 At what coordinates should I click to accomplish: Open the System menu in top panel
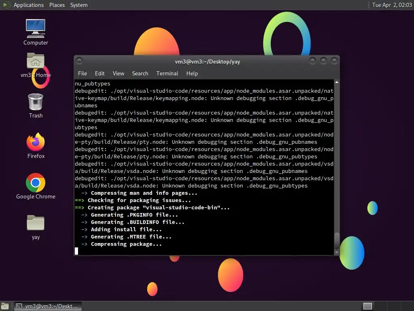pyautogui.click(x=79, y=5)
